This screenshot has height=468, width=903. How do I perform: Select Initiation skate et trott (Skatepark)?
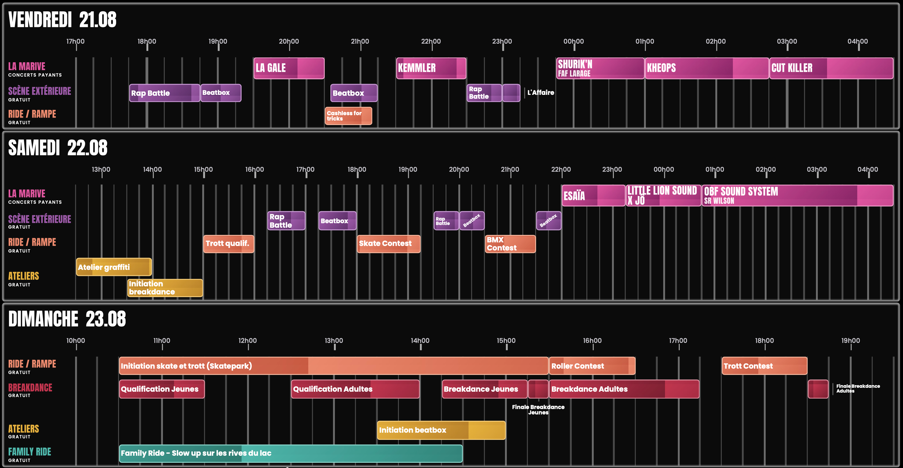(x=334, y=366)
